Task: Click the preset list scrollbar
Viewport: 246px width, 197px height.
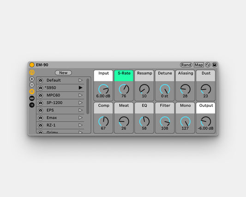Action: point(88,96)
